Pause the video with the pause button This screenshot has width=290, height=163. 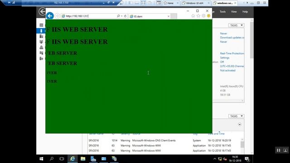(278, 150)
